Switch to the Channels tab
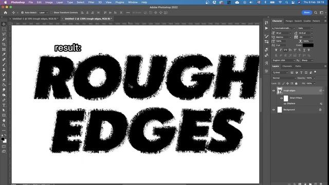Viewport: 329px width, 185px height. pos(287,66)
